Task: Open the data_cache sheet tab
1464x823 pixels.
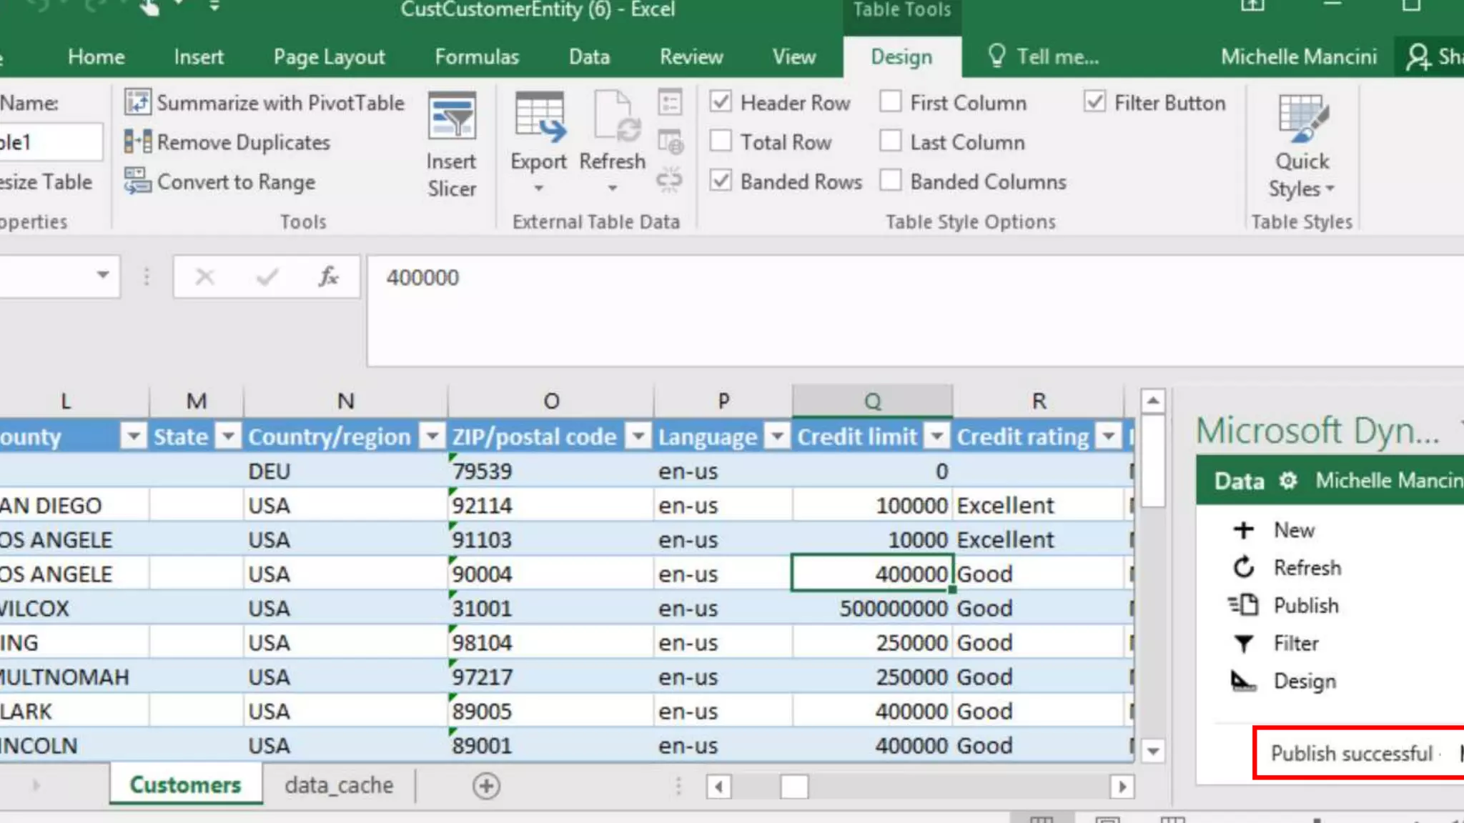Action: (339, 785)
